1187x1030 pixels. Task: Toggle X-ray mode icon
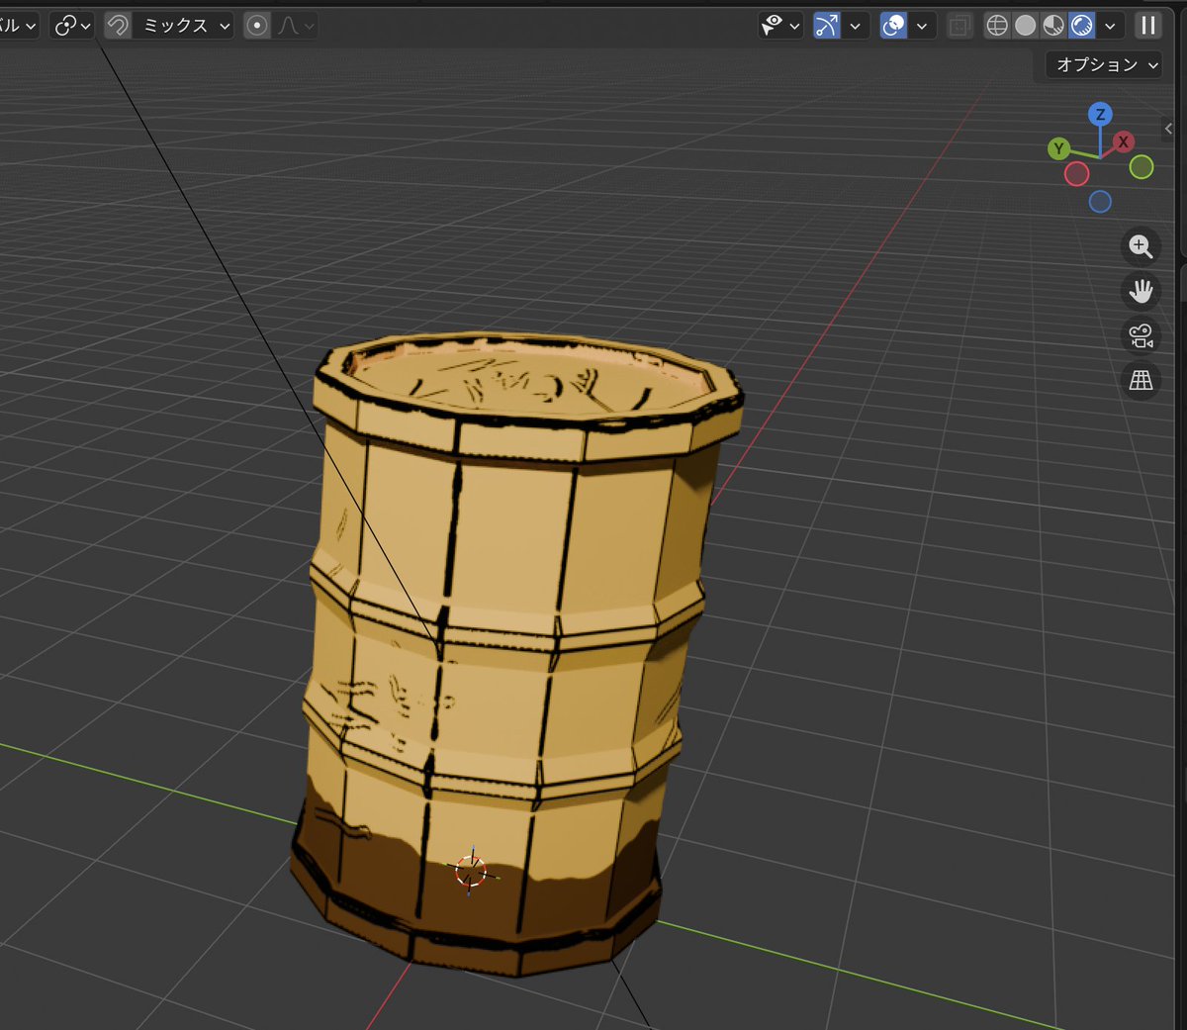(x=959, y=26)
